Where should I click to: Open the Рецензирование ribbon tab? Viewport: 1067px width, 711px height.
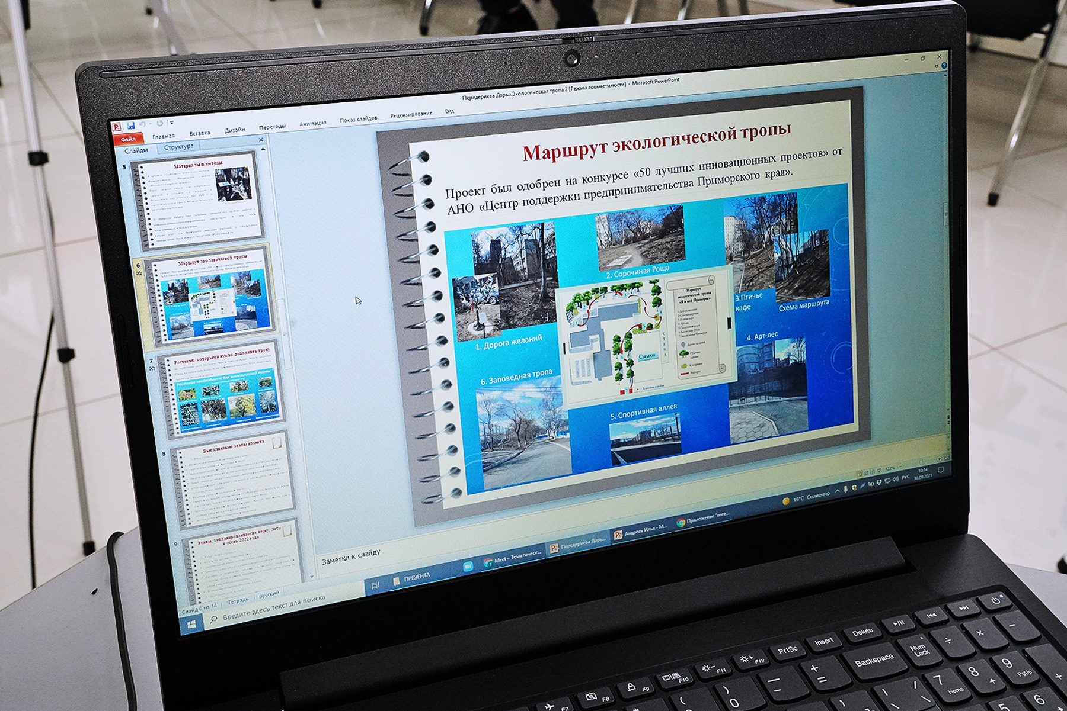[x=411, y=114]
